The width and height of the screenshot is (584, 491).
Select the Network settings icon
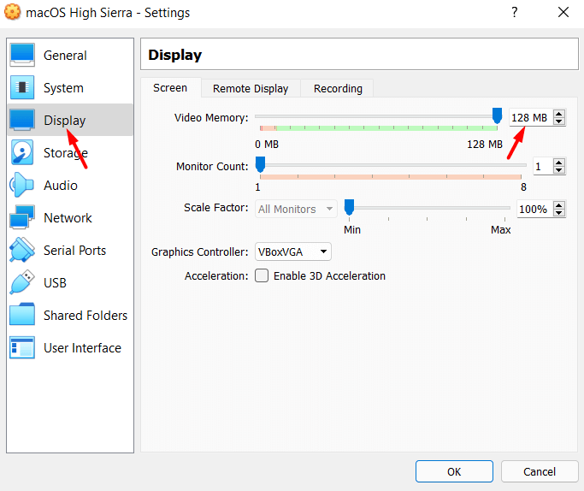(21, 218)
